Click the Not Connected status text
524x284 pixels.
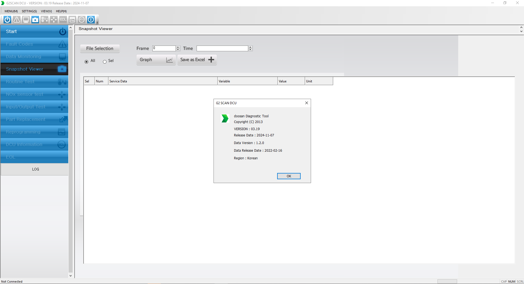click(x=12, y=282)
